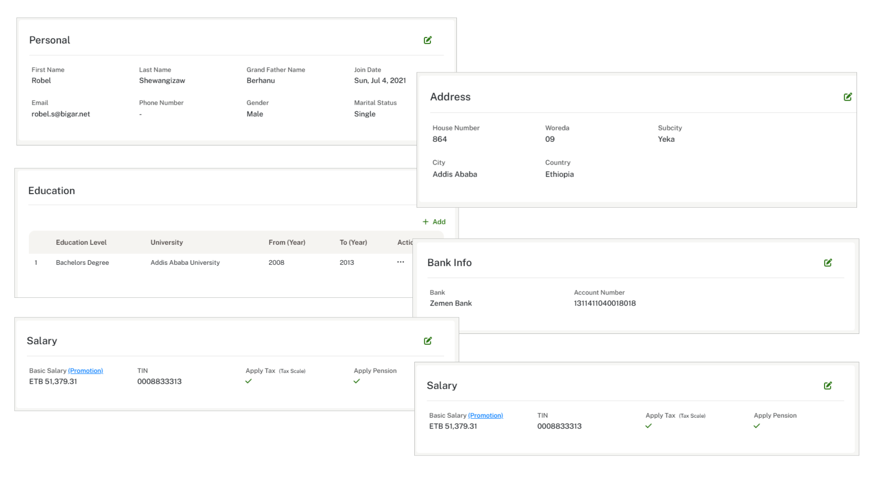Click the plus Add education button
Image resolution: width=879 pixels, height=494 pixels.
[434, 222]
